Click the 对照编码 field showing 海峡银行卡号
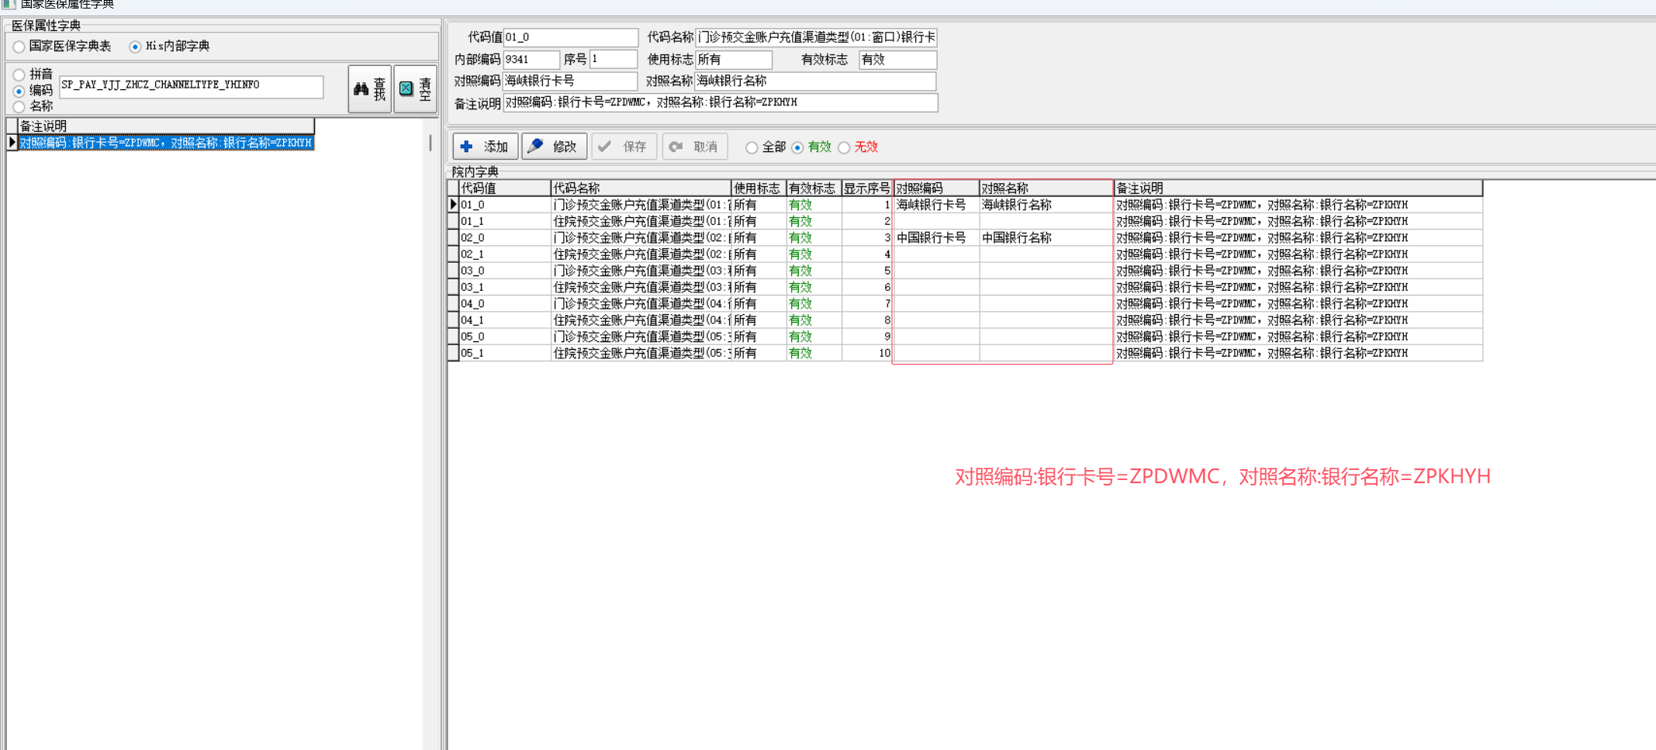 (570, 81)
